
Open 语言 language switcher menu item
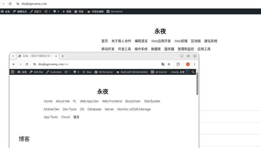pyautogui.click(x=76, y=117)
